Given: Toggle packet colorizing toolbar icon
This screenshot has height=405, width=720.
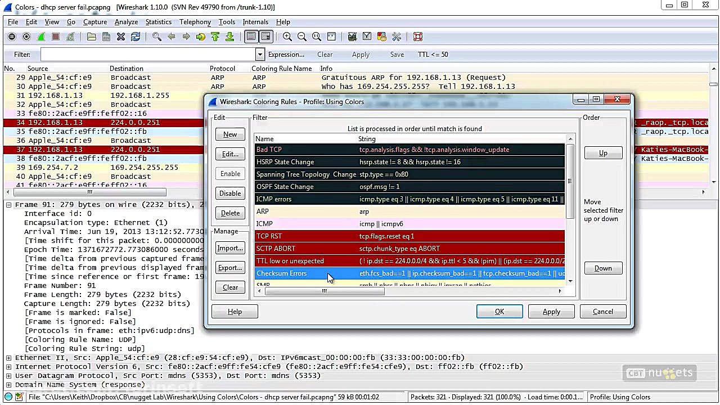Looking at the screenshot, I should [x=251, y=37].
